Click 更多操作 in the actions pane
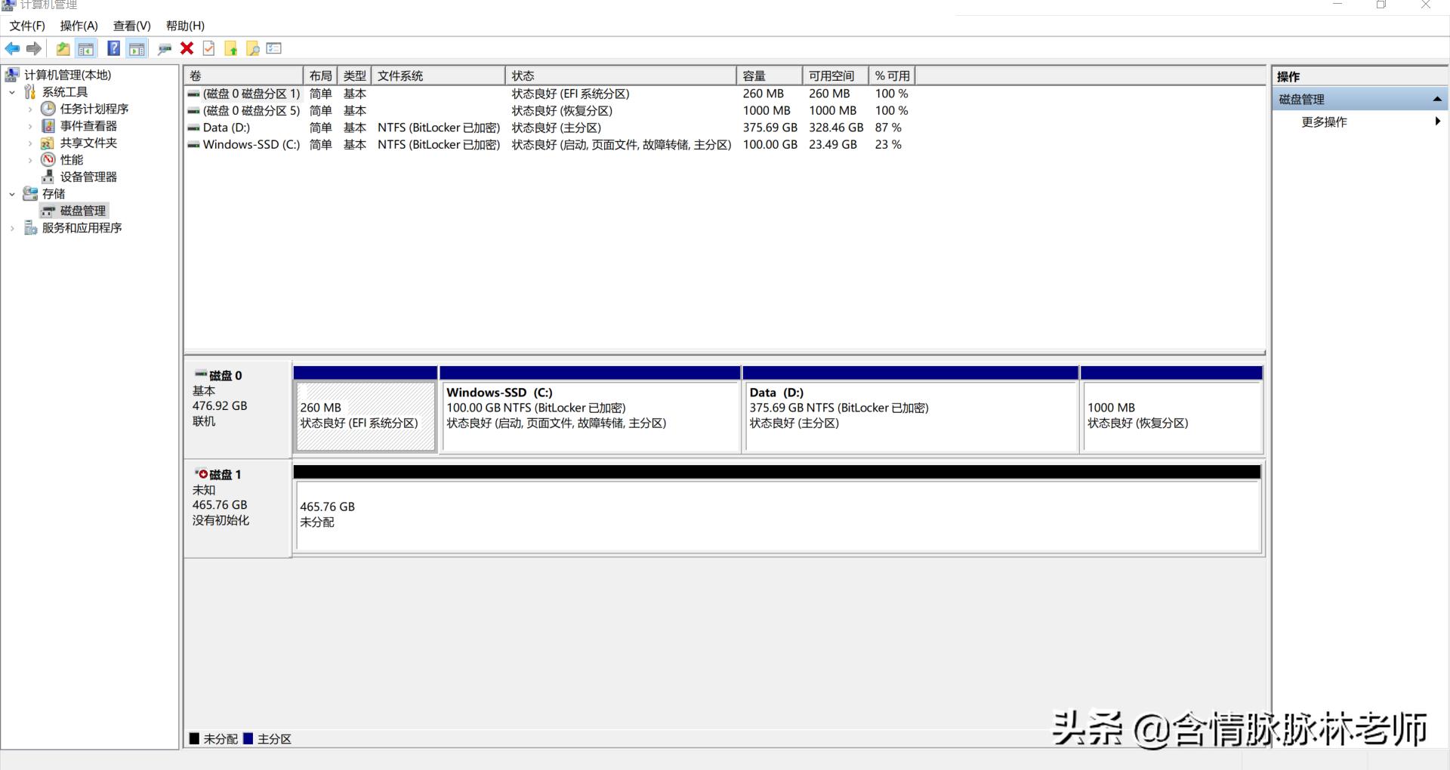Image resolution: width=1450 pixels, height=770 pixels. (x=1323, y=122)
